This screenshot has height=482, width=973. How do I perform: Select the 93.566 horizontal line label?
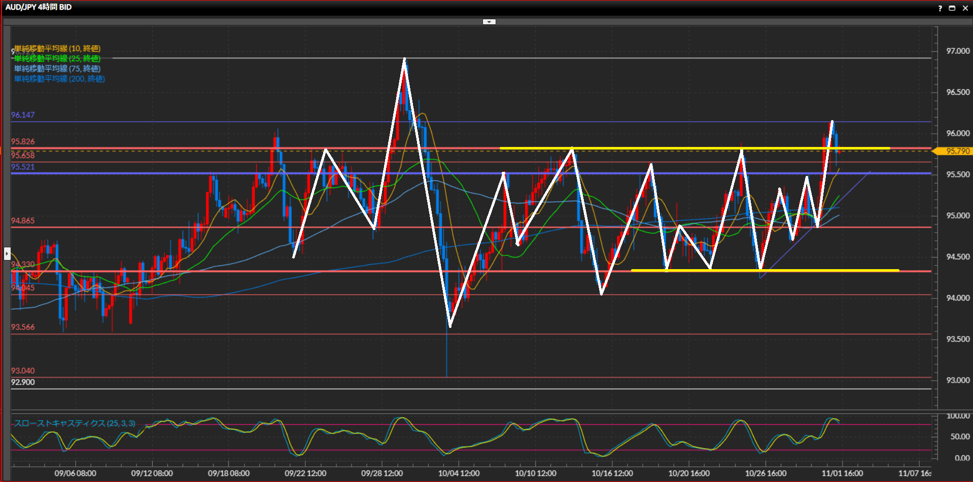pos(23,327)
